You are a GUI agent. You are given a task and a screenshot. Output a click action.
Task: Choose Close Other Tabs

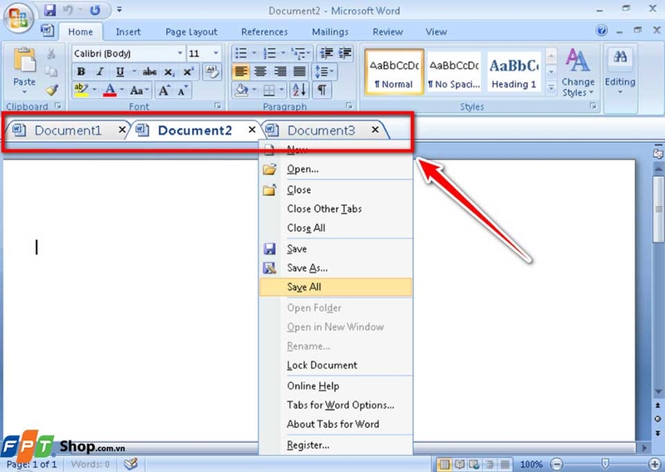(336, 209)
